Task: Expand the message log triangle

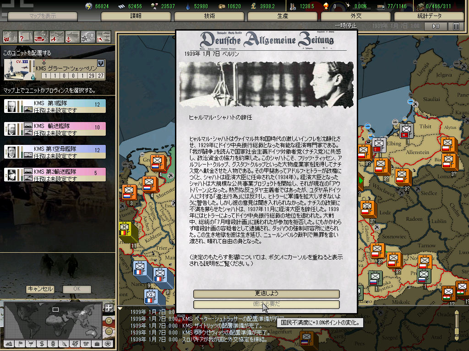Action: [120, 308]
